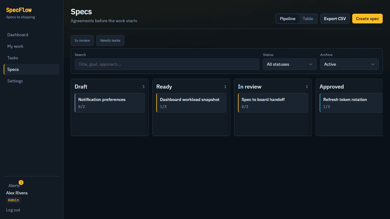
Task: Click the In review column count
Action: point(307,87)
